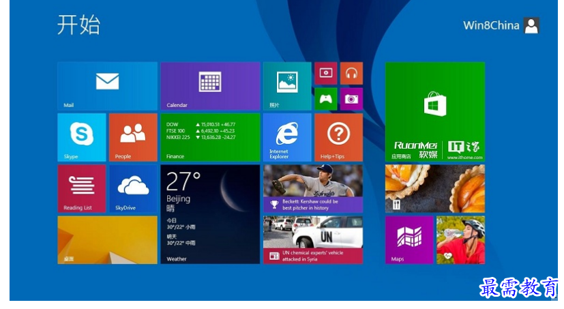This screenshot has width=564, height=309.
Task: Launch Internet Explorer tile
Action: [x=287, y=137]
